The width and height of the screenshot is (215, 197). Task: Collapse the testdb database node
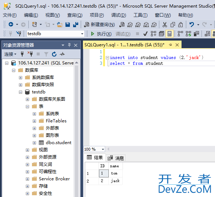click(x=21, y=92)
